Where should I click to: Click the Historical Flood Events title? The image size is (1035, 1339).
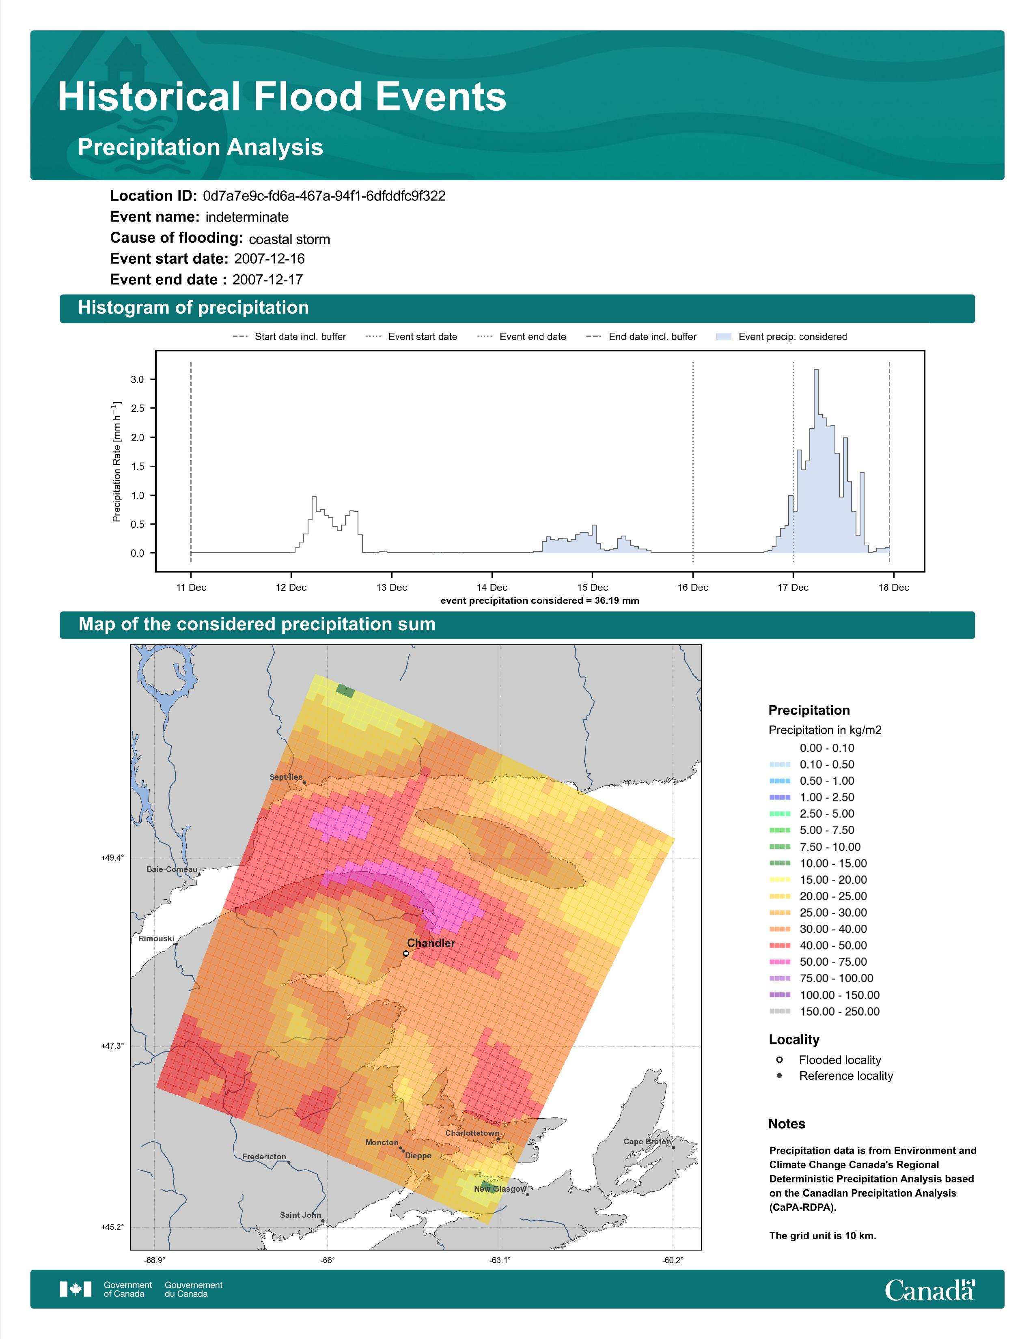click(x=282, y=97)
